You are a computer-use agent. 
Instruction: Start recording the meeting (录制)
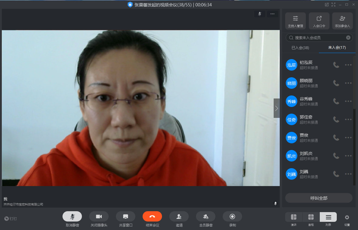click(x=232, y=216)
